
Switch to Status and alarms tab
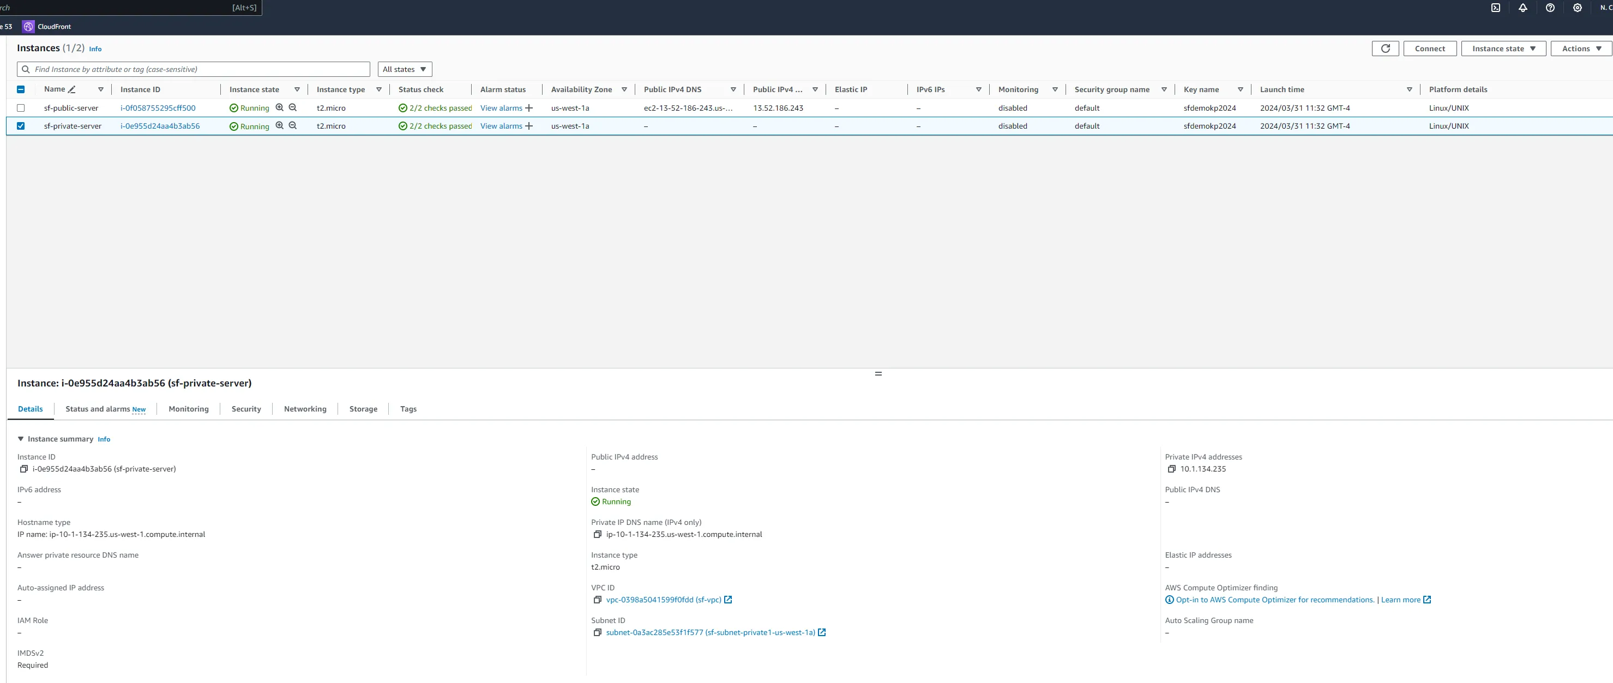click(x=105, y=409)
